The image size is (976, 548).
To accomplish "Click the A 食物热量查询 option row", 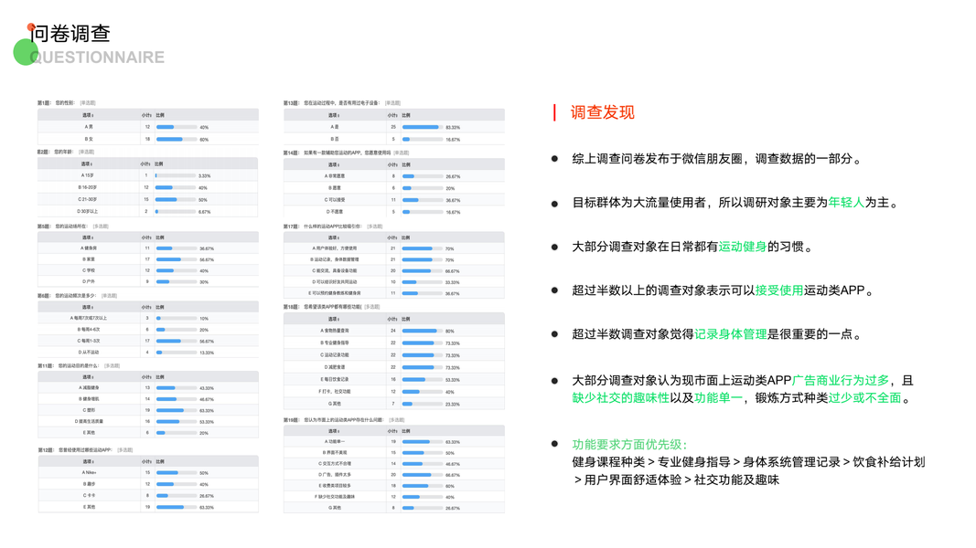I will tap(394, 332).
